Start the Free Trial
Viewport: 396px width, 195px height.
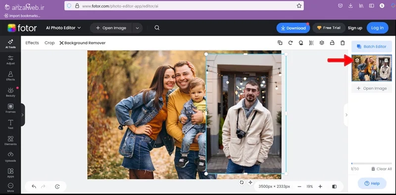[329, 28]
